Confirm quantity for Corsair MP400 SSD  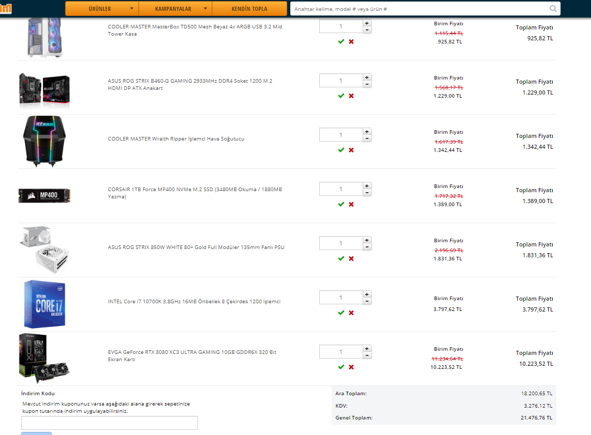(341, 204)
